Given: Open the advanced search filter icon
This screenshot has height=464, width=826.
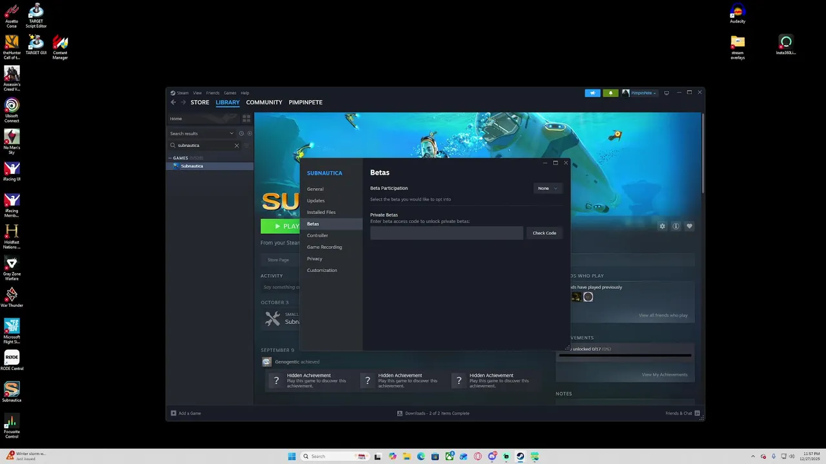Looking at the screenshot, I should click(x=247, y=146).
